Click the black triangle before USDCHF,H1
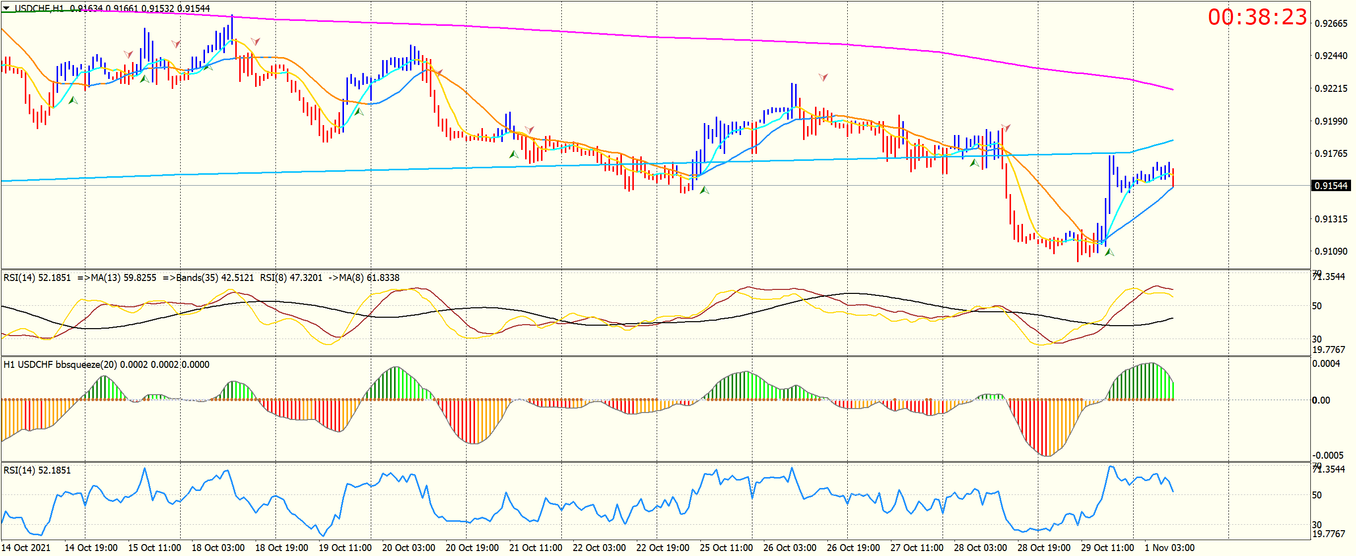 click(6, 8)
